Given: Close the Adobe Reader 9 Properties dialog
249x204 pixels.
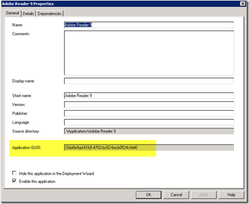Looking at the screenshot, I should [242, 4].
